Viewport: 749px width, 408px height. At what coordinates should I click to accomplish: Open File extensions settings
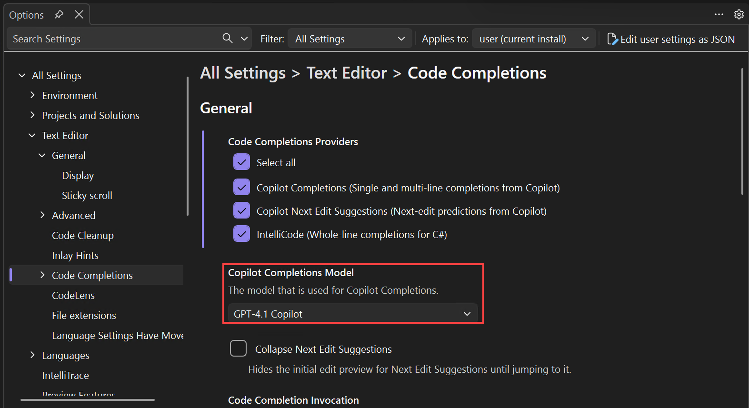[x=84, y=316]
